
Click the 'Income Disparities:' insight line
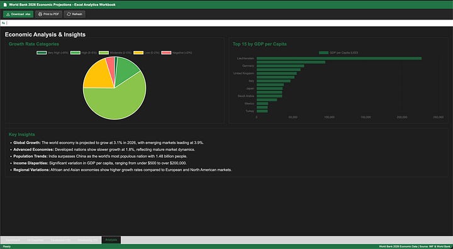coord(99,163)
